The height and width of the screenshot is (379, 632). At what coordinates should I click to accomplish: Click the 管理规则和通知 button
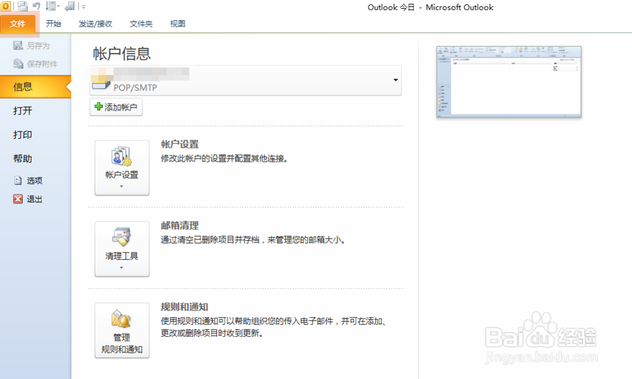pos(122,330)
